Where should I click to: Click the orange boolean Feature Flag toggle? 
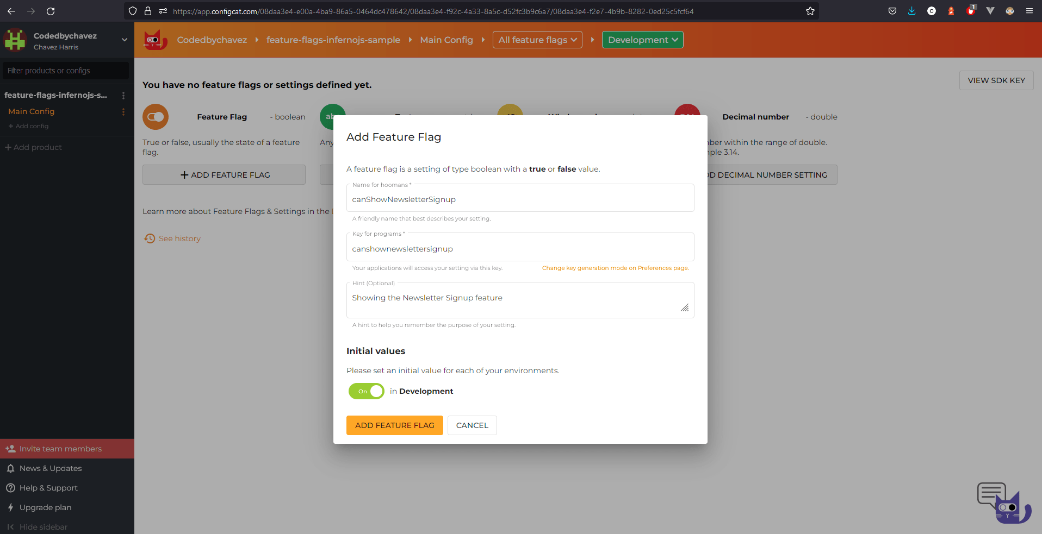(x=155, y=116)
